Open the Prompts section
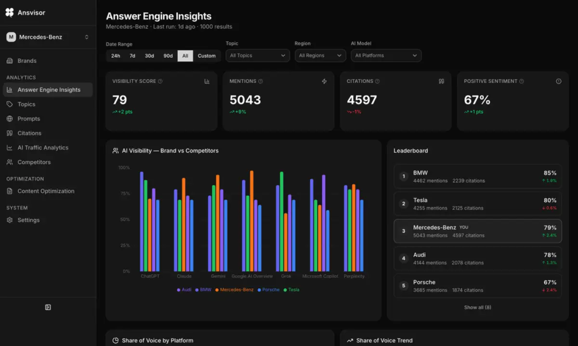 pos(48,119)
